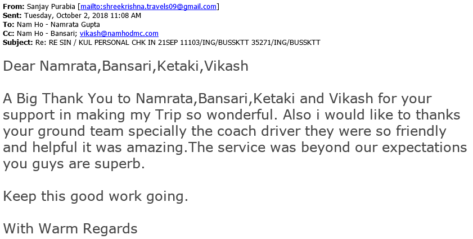Click the From label in header
Screen dimensions: 473x239
tap(13, 7)
